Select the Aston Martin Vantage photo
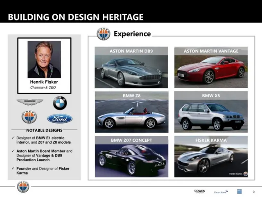Screen dimensions: 262x197 click(211, 67)
